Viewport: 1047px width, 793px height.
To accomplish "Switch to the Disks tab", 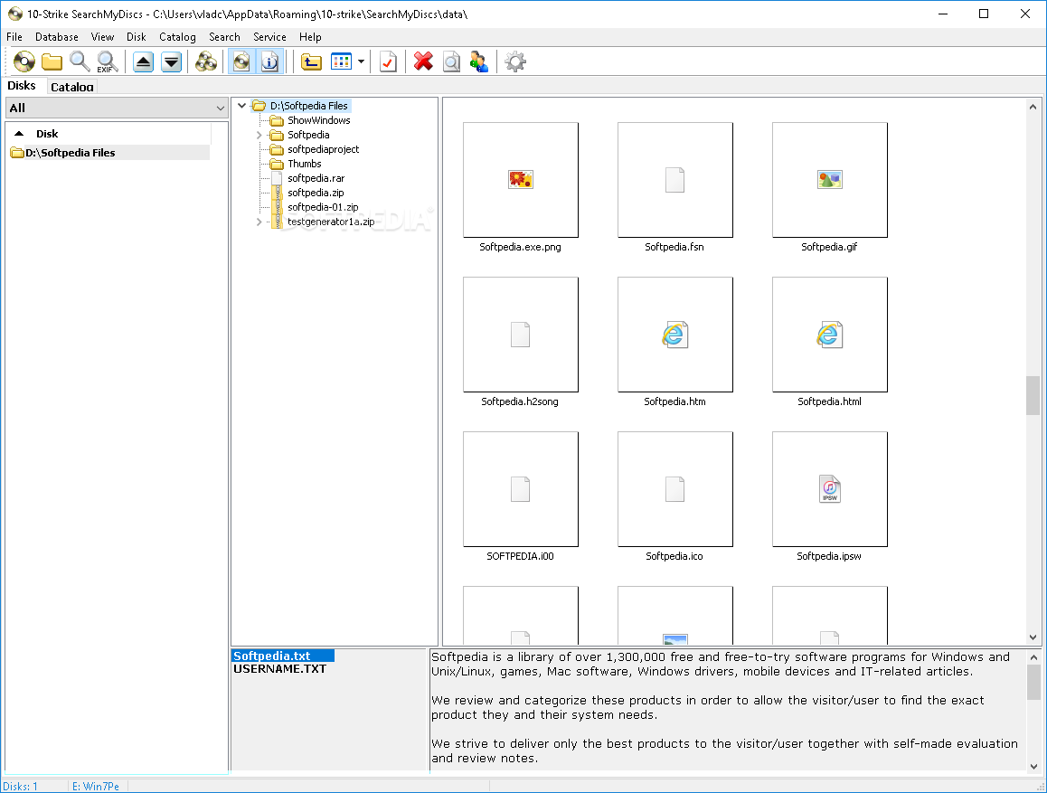I will tap(22, 85).
